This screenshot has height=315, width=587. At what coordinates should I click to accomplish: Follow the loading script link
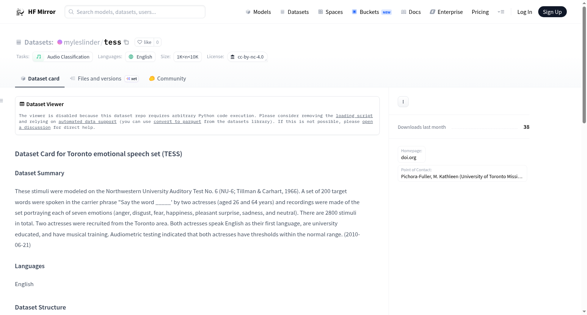(354, 116)
